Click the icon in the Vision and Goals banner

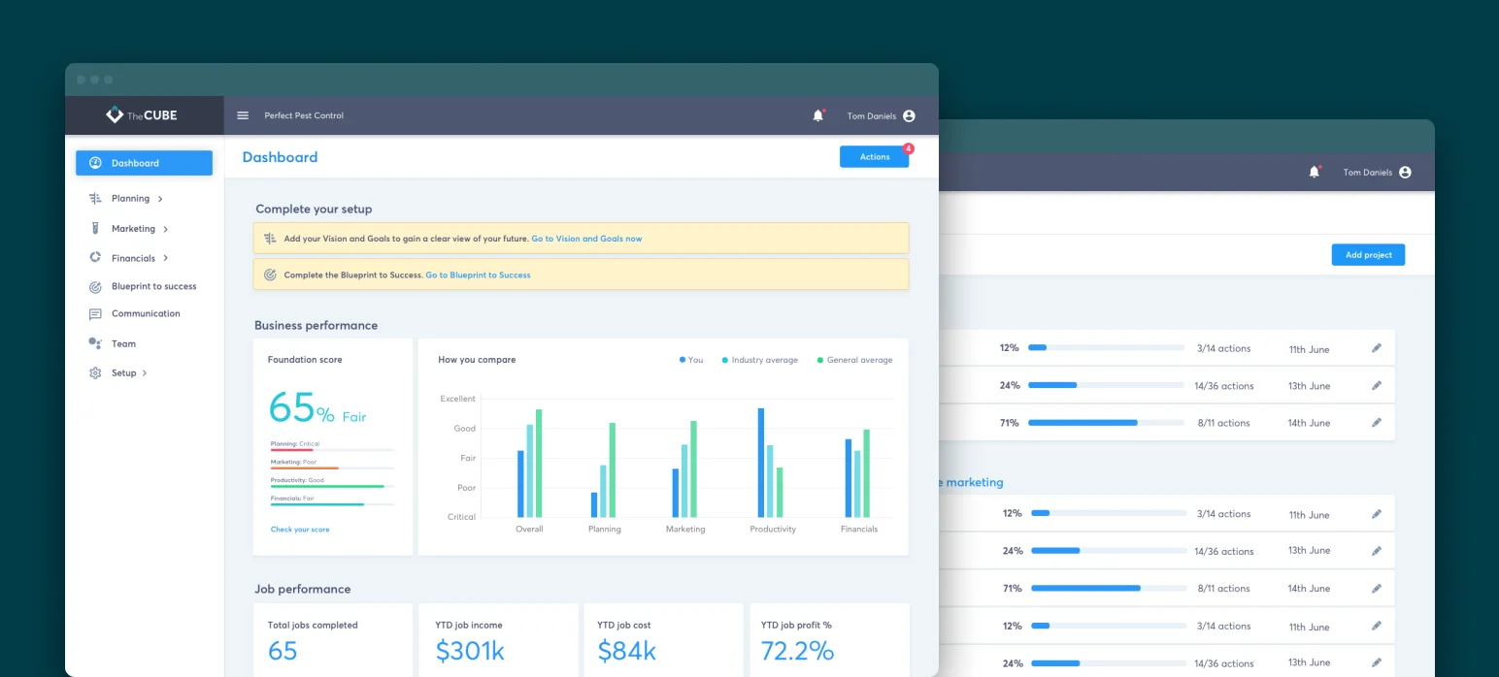pyautogui.click(x=271, y=238)
